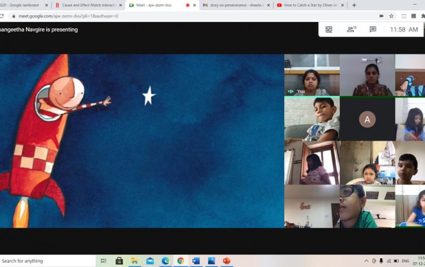
Task: Click the 'sangeetha Navgire is presenting' label
Action: coord(39,30)
